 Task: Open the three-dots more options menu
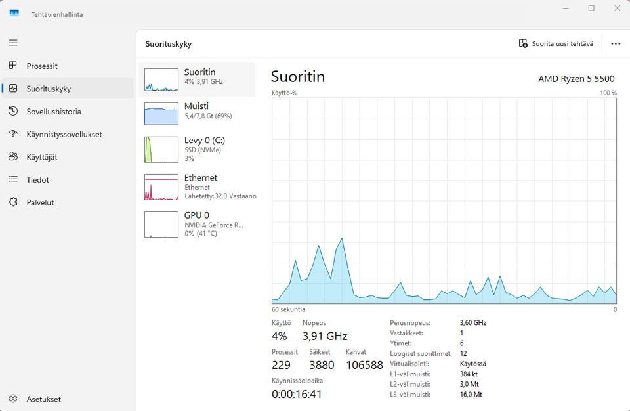(x=616, y=43)
